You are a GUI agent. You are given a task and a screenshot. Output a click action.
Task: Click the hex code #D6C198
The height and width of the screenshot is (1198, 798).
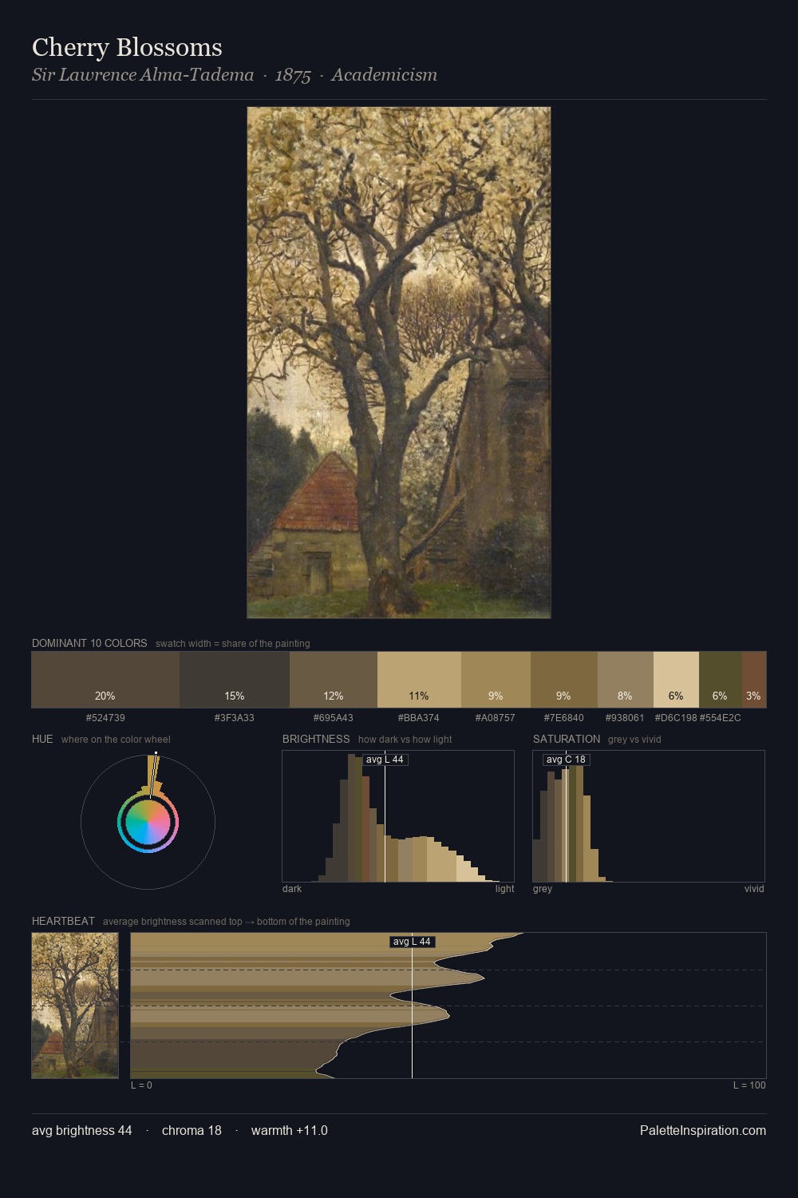pyautogui.click(x=676, y=718)
